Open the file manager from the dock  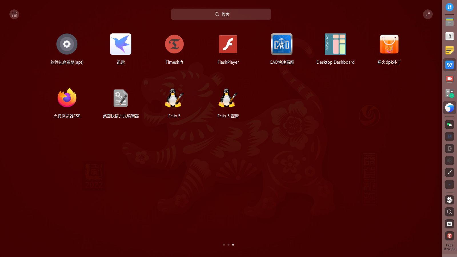(450, 22)
